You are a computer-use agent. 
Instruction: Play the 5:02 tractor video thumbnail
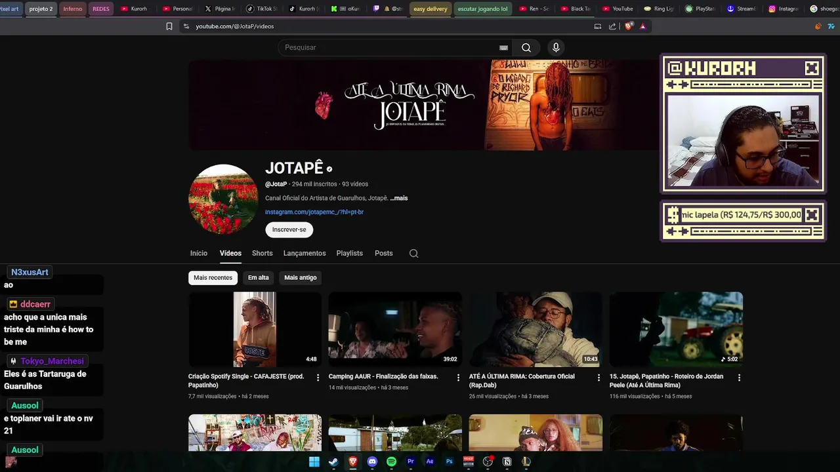click(x=677, y=329)
